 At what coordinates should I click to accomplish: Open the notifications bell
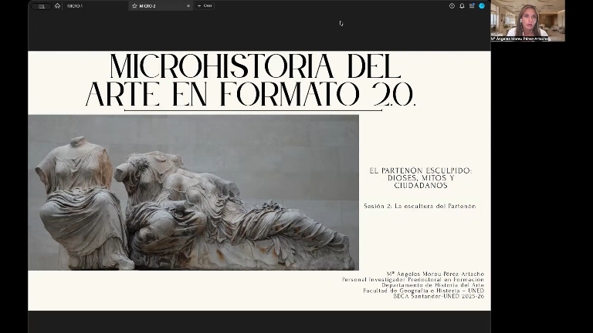pyautogui.click(x=462, y=5)
